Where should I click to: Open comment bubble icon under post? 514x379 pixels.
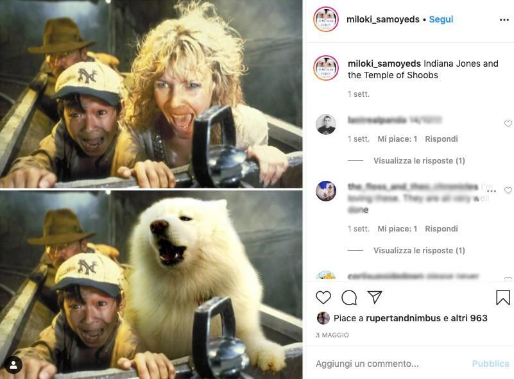(349, 298)
